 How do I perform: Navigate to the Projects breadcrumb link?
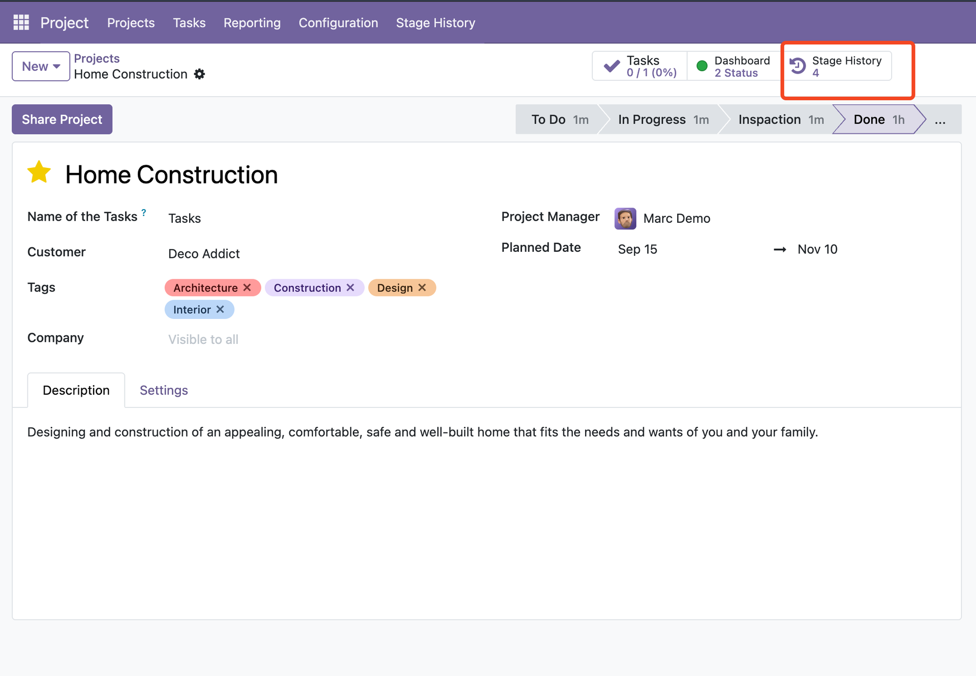(x=97, y=58)
